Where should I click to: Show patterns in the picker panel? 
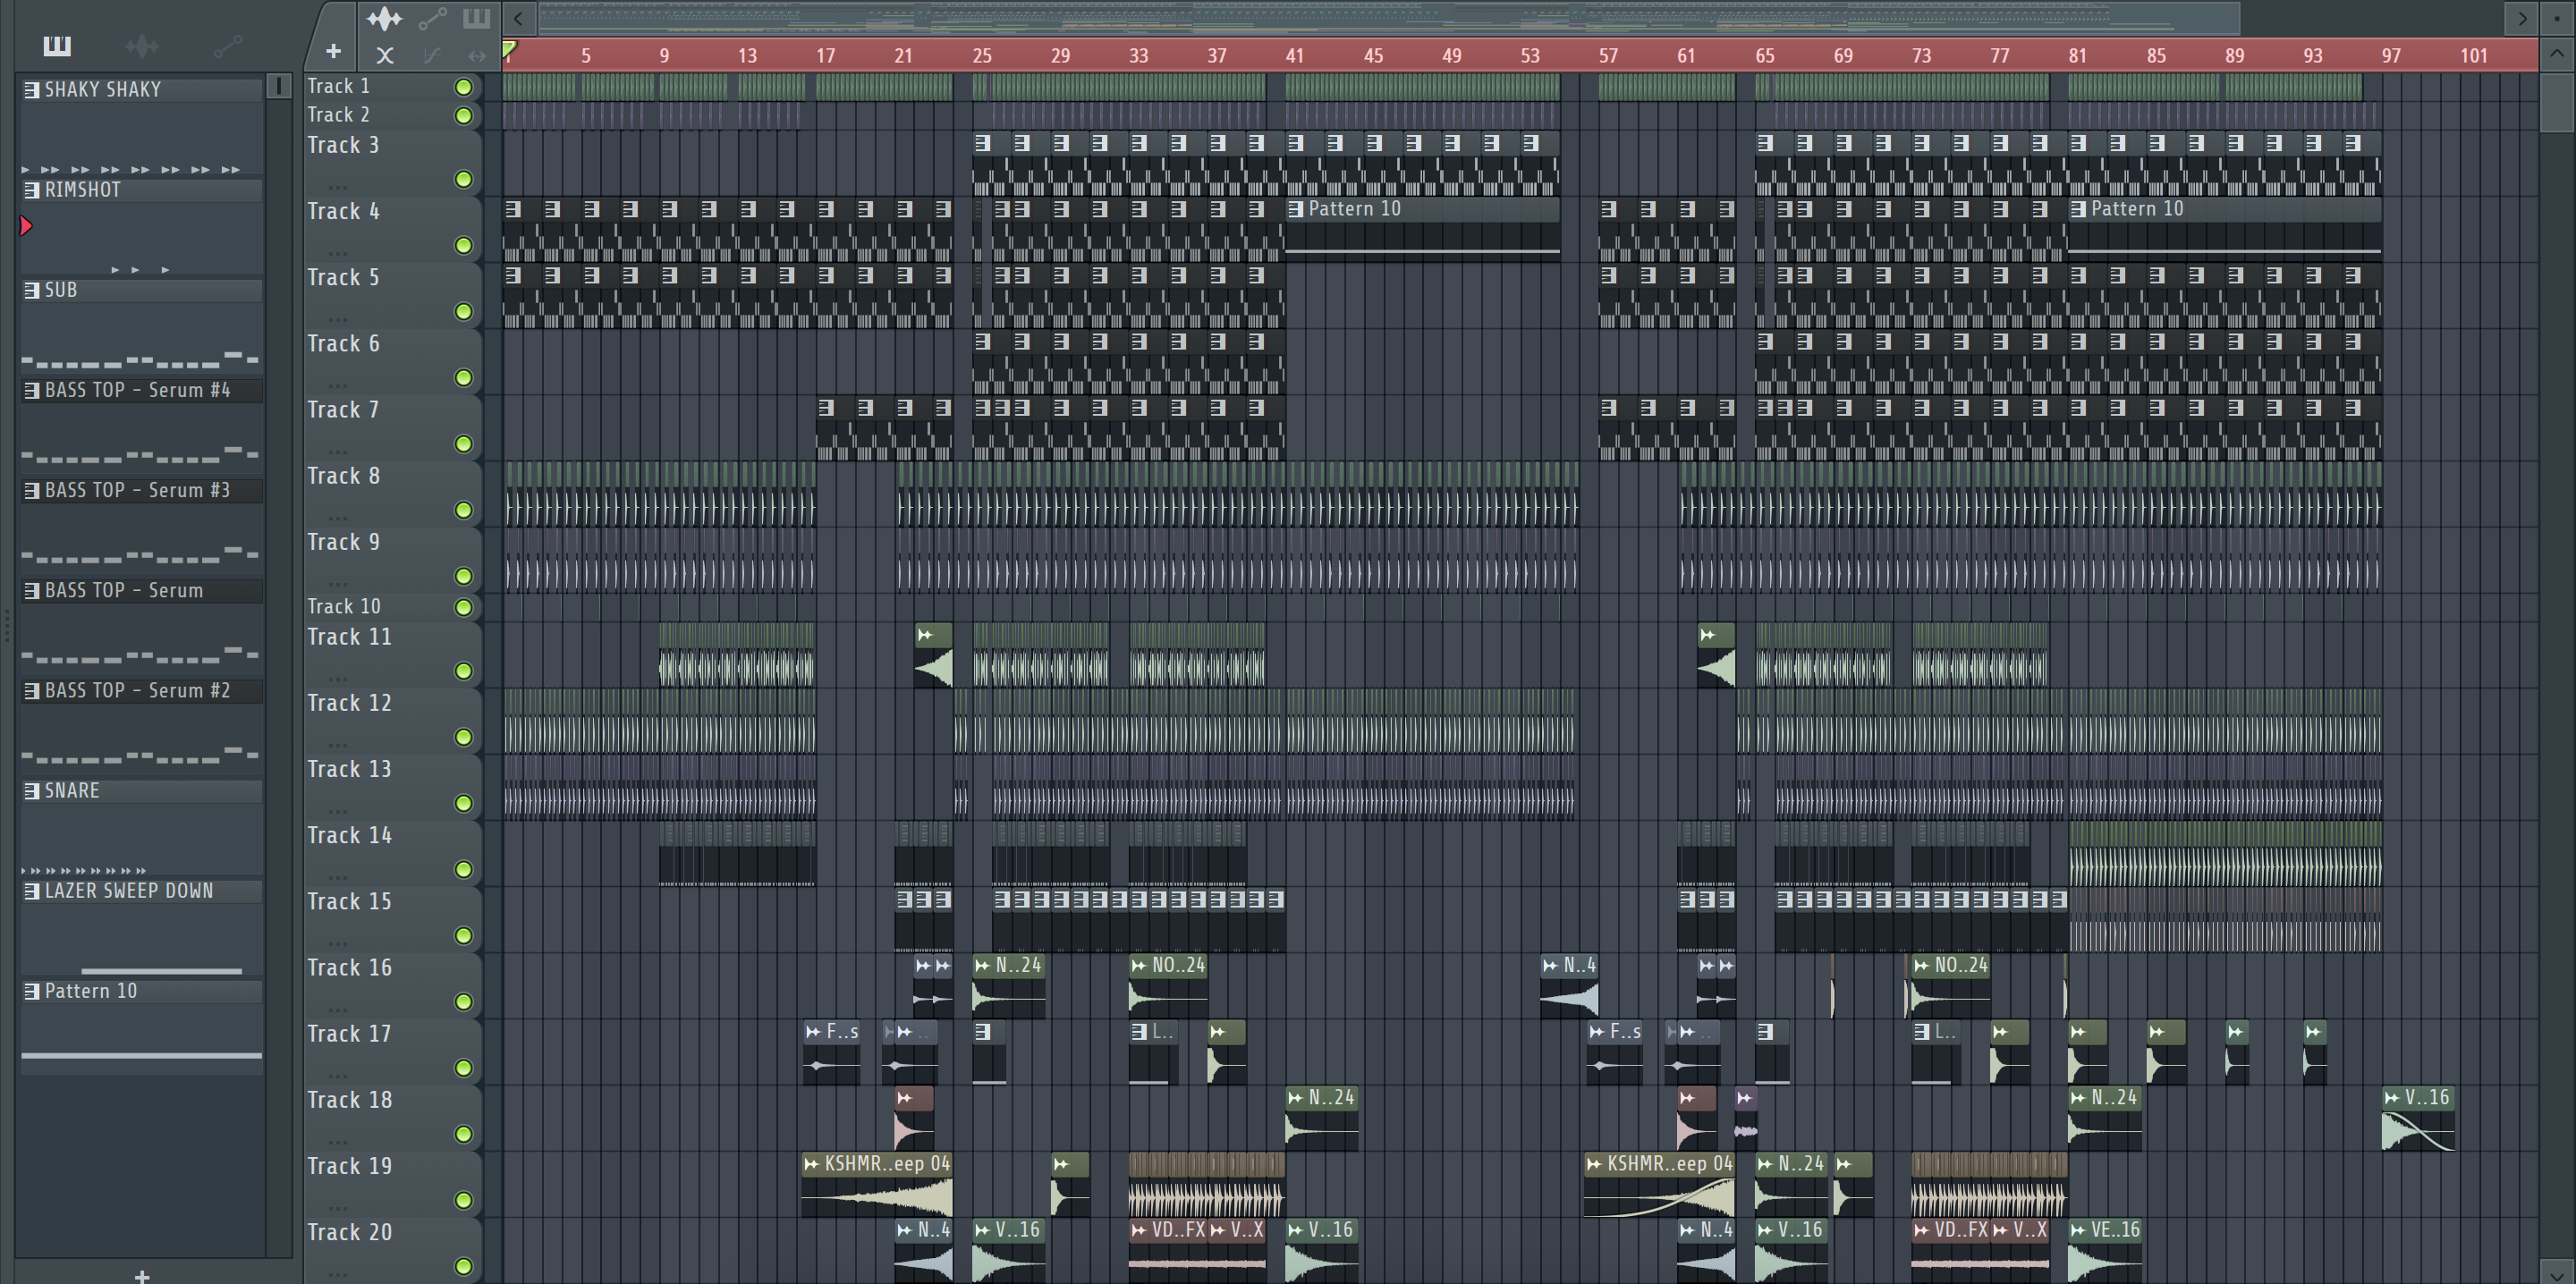[x=57, y=46]
